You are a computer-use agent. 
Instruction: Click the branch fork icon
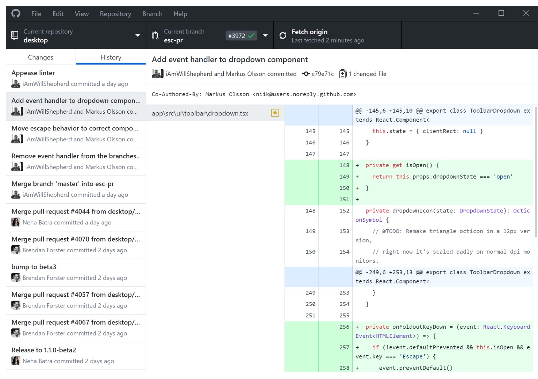click(155, 35)
